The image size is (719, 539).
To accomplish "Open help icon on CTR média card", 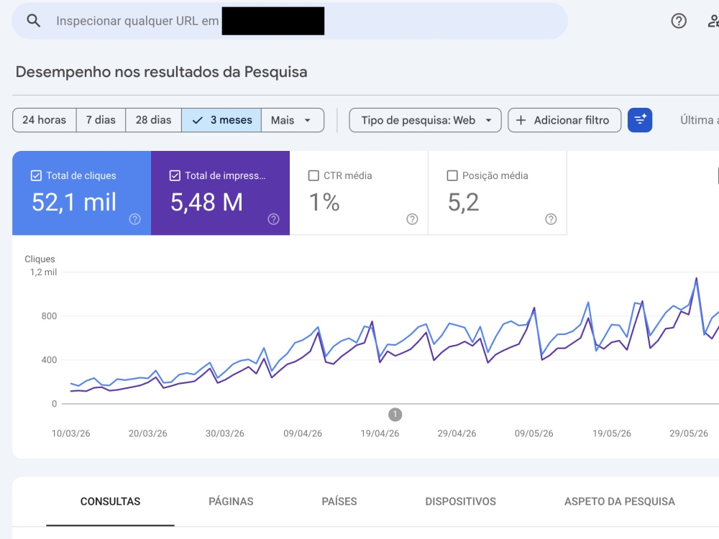I will (x=412, y=219).
